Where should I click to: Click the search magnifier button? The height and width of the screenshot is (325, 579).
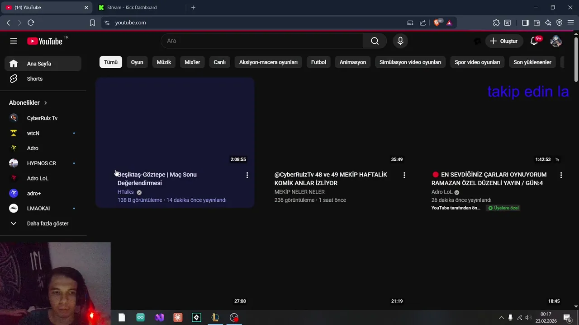[x=375, y=41]
